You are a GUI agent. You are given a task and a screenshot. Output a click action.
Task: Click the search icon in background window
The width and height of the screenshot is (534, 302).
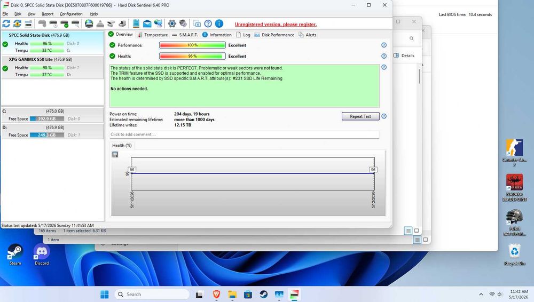click(x=411, y=38)
